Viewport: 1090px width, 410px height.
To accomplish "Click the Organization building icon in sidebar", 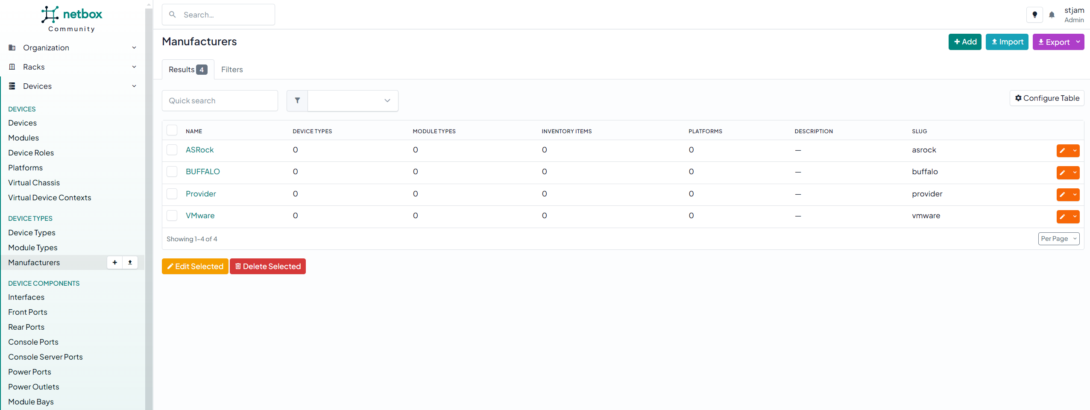I will (12, 48).
